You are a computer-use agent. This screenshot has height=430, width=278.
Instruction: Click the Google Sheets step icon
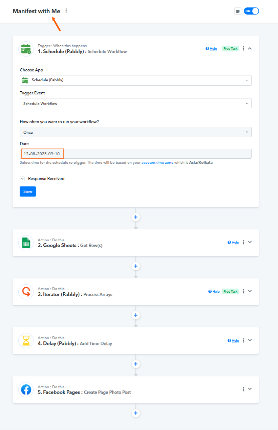(26, 243)
